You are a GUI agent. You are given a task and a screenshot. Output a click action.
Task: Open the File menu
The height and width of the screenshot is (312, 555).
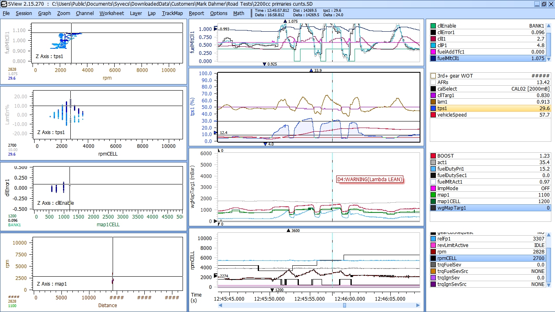point(6,13)
